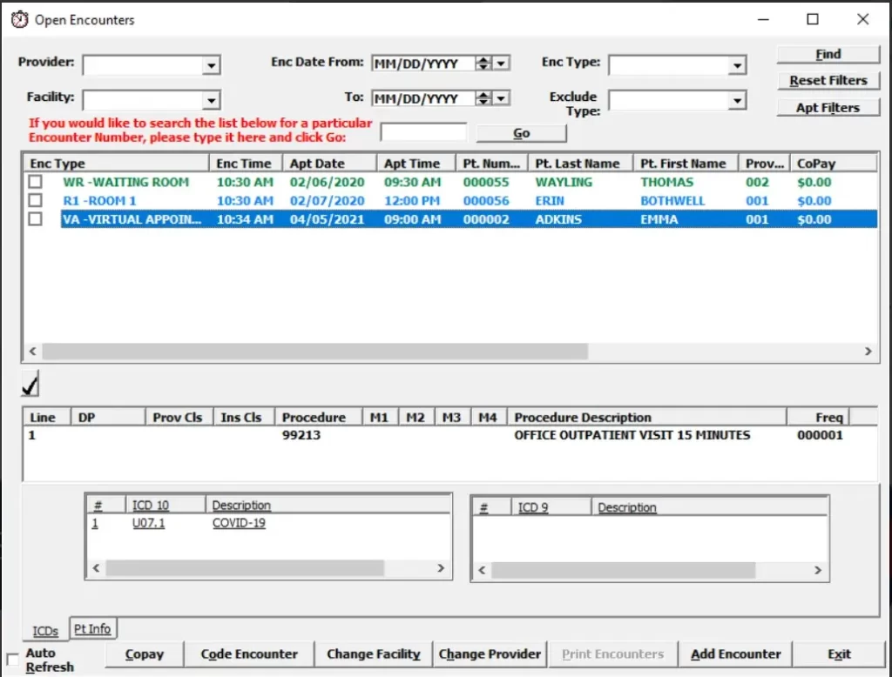Open the Apt Filters options
This screenshot has height=677, width=892.
pyautogui.click(x=827, y=106)
